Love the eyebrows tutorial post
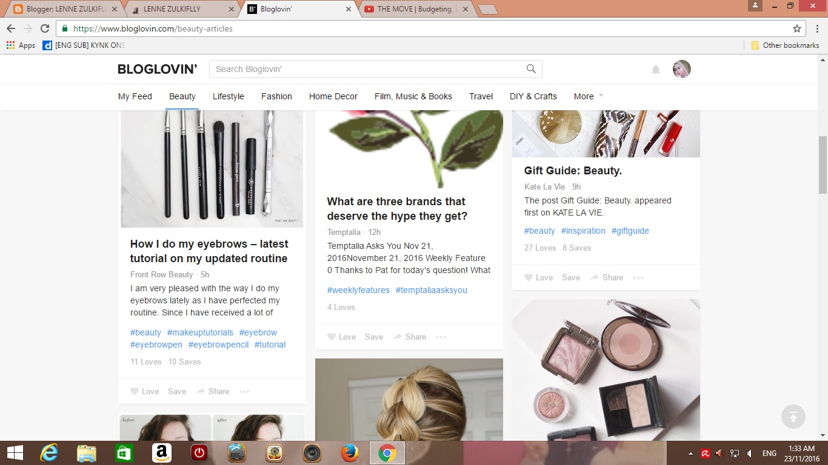Screen dimensions: 828x465 coord(144,391)
